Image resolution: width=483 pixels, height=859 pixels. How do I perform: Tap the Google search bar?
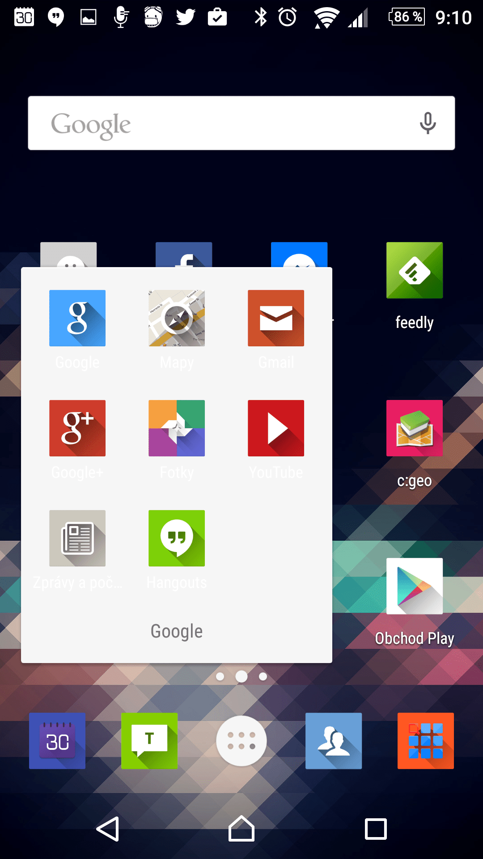[x=241, y=123]
